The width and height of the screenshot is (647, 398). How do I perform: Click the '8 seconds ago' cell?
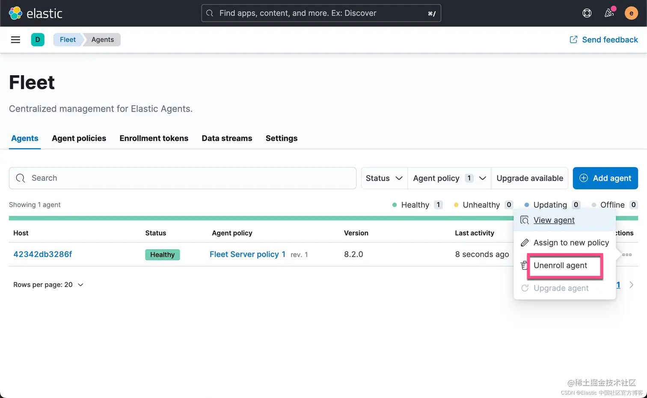tap(482, 254)
